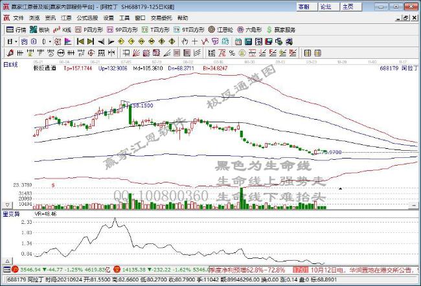Open 赢家服务 with the dollar icon
This screenshot has width=421, height=286.
[281, 30]
